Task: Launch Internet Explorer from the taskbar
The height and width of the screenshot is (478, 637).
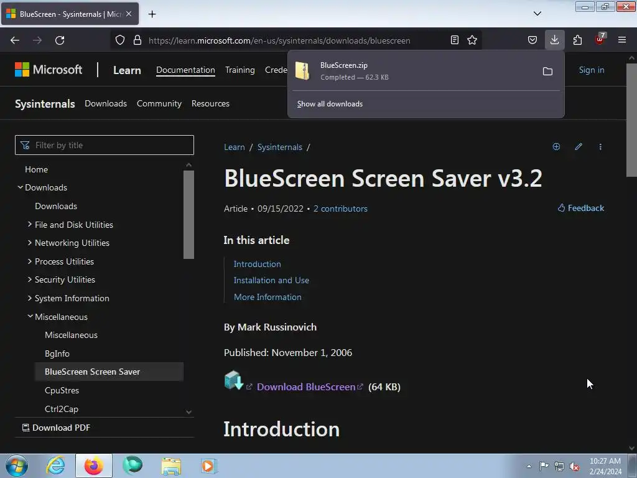Action: [55, 466]
